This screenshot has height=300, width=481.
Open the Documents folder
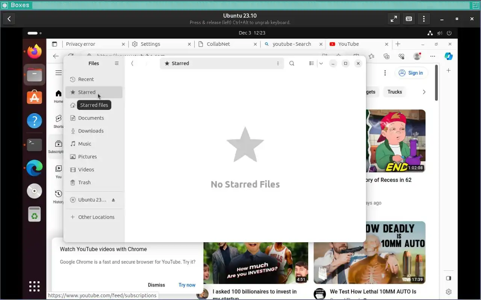(94, 118)
